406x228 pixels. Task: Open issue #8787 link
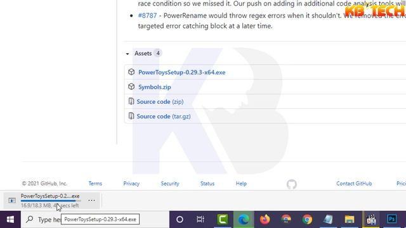(x=147, y=15)
